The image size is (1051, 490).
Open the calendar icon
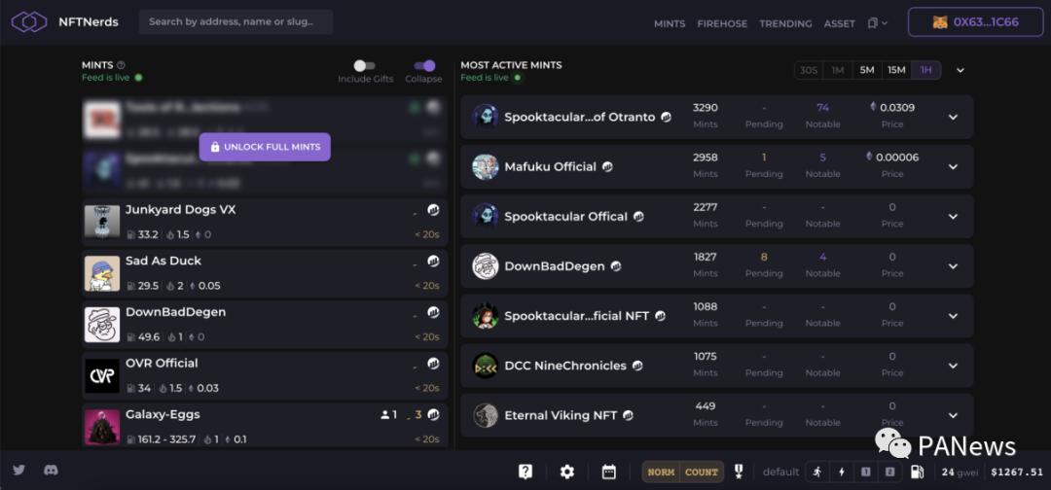[609, 472]
